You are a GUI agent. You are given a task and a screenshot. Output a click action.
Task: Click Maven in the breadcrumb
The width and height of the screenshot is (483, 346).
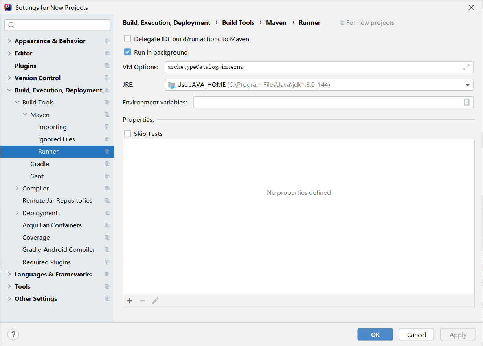[x=276, y=23]
